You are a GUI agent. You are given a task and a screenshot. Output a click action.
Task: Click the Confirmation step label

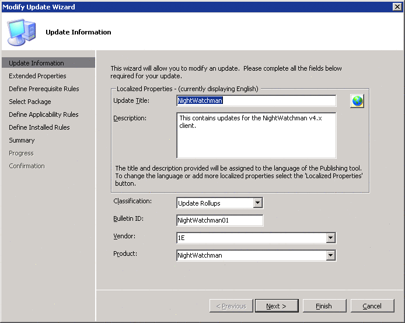(27, 166)
